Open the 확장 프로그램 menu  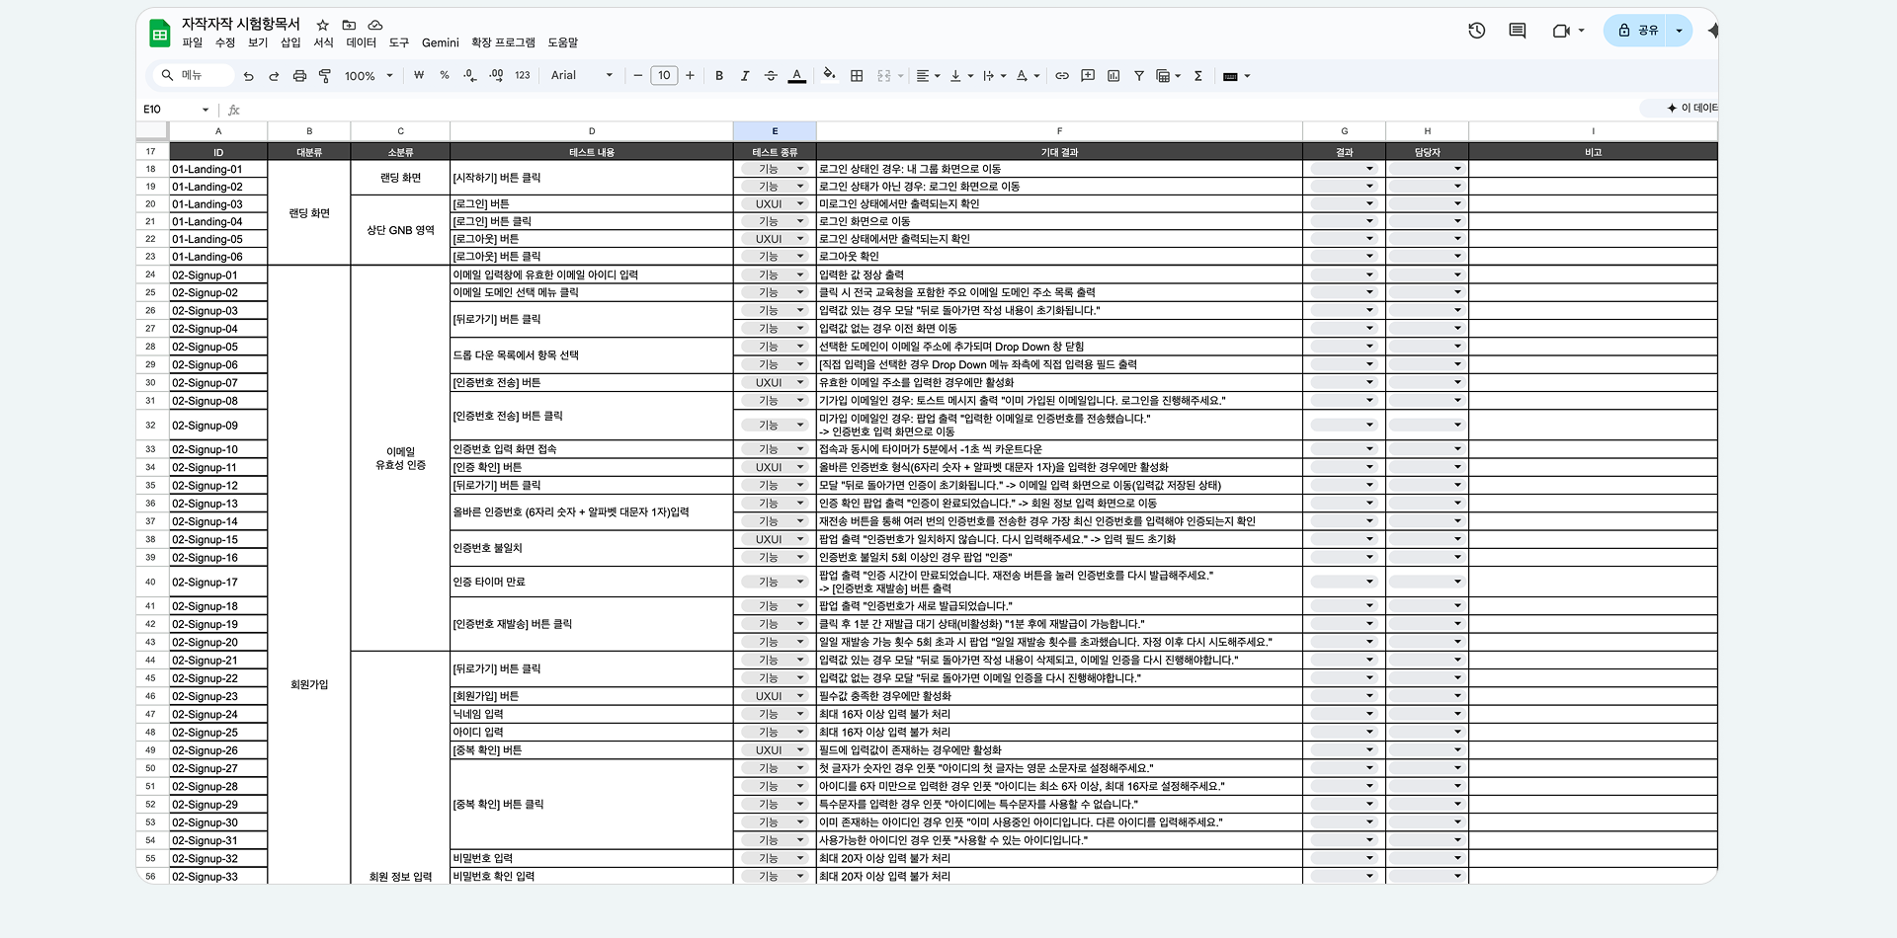(x=503, y=42)
